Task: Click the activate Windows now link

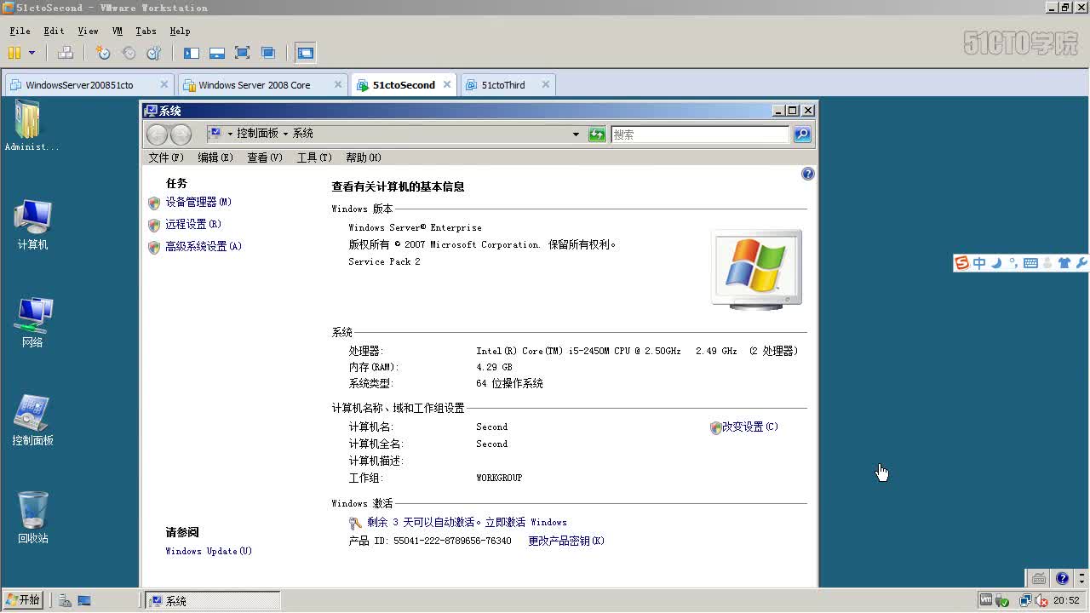Action: pyautogui.click(x=525, y=523)
